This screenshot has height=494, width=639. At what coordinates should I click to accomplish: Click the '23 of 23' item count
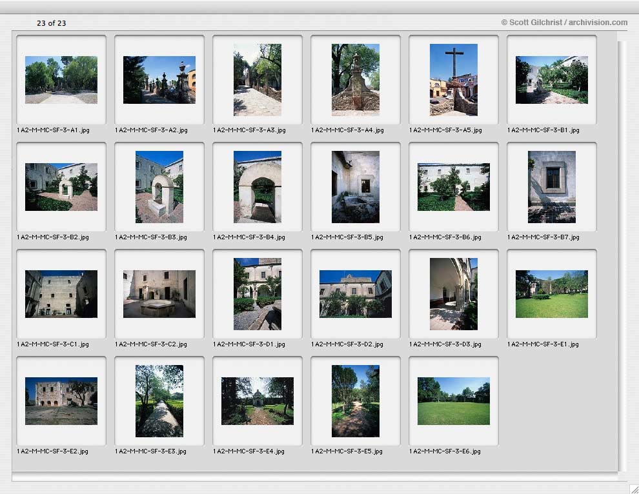[x=52, y=23]
